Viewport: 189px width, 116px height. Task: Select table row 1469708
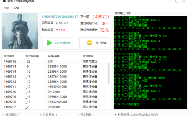coord(55,102)
